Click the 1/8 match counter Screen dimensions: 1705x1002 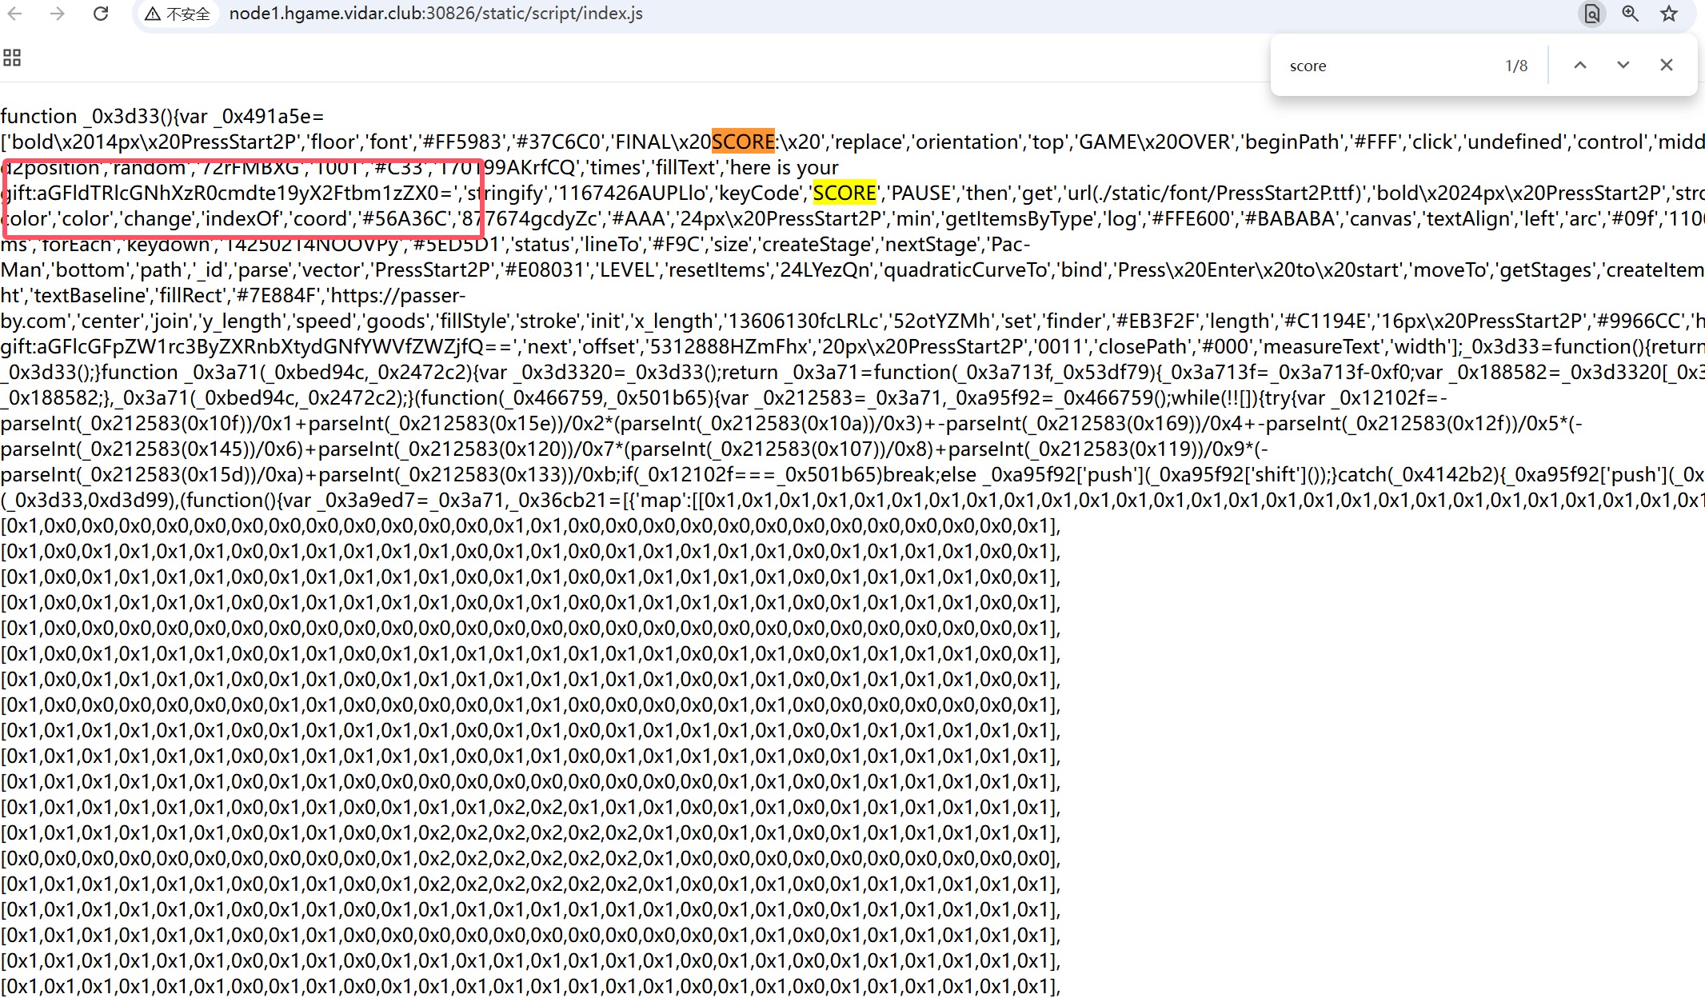coord(1516,66)
